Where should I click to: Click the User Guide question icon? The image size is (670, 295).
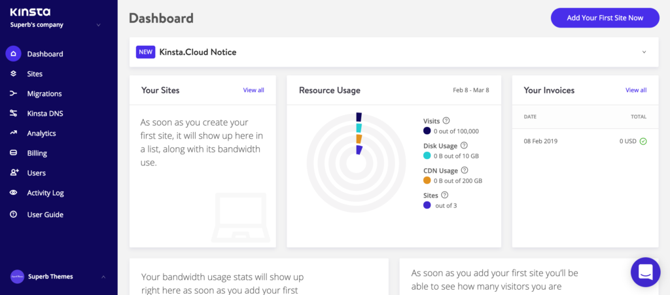[x=13, y=215]
